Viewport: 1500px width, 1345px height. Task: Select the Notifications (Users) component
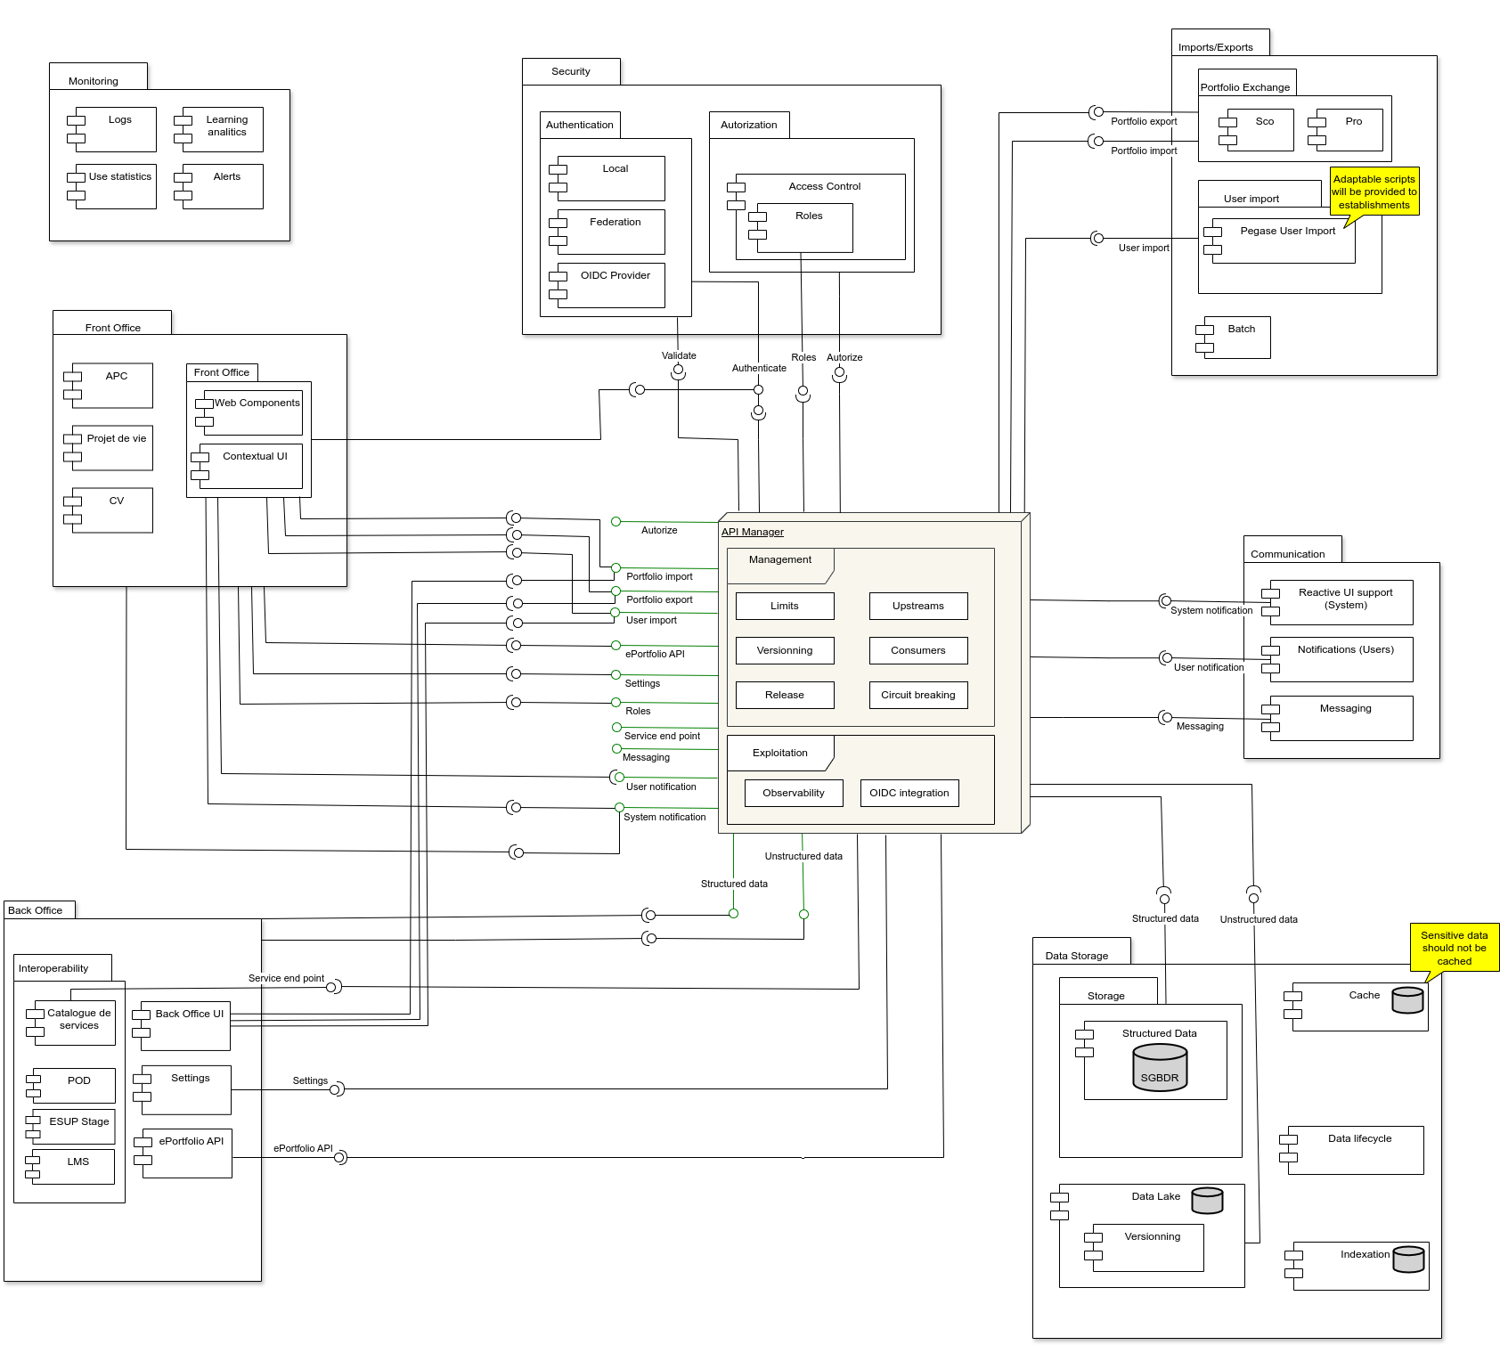1337,660
